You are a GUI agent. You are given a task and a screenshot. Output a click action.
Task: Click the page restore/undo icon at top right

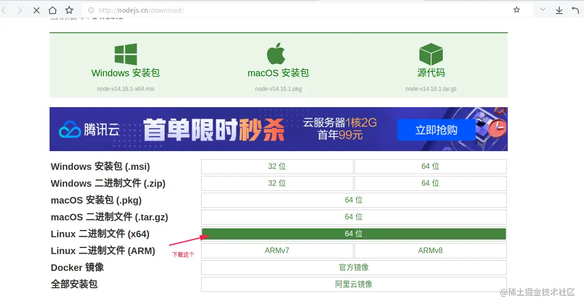pyautogui.click(x=575, y=9)
